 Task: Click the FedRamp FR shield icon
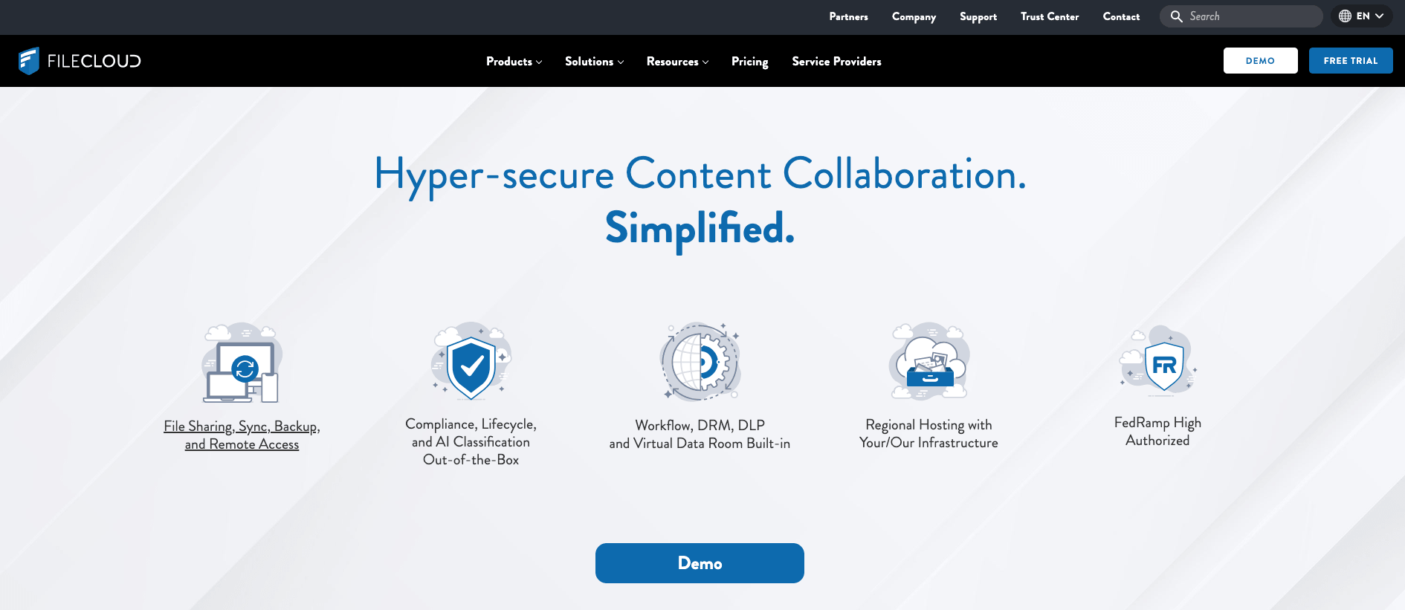pos(1158,360)
